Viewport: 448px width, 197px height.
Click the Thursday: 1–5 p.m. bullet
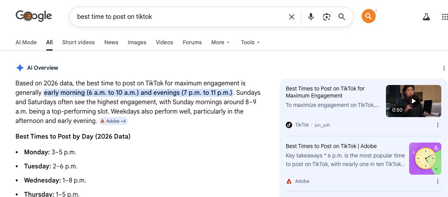point(52,194)
